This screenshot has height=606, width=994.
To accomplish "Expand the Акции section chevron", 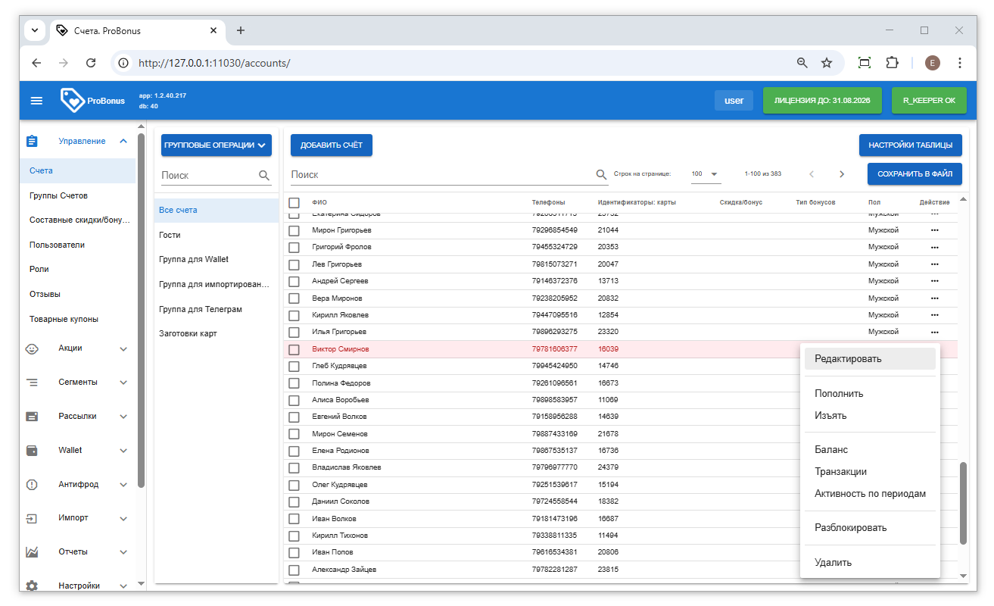I will 123,349.
